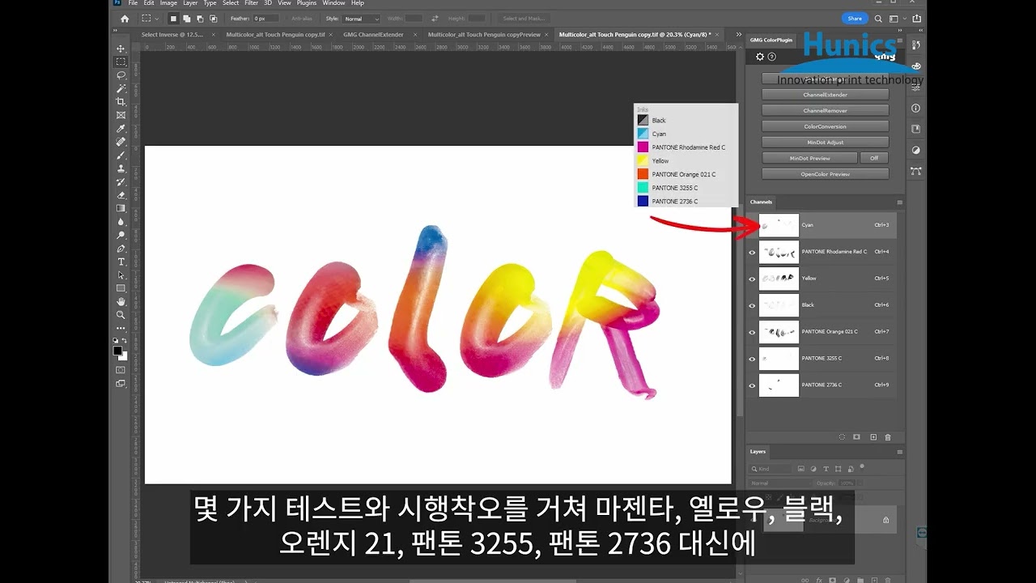Select the Yellow channel thumbnail
The image size is (1036, 583).
coord(779,279)
